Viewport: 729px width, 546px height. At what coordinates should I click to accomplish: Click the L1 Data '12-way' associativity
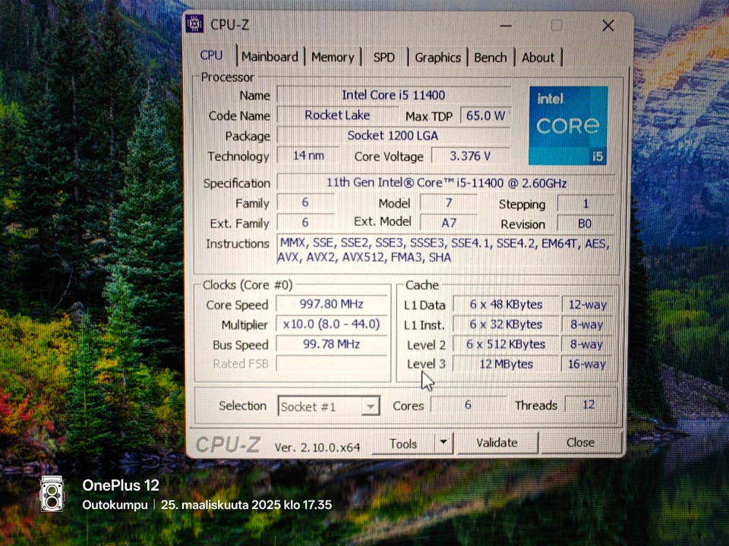588,305
